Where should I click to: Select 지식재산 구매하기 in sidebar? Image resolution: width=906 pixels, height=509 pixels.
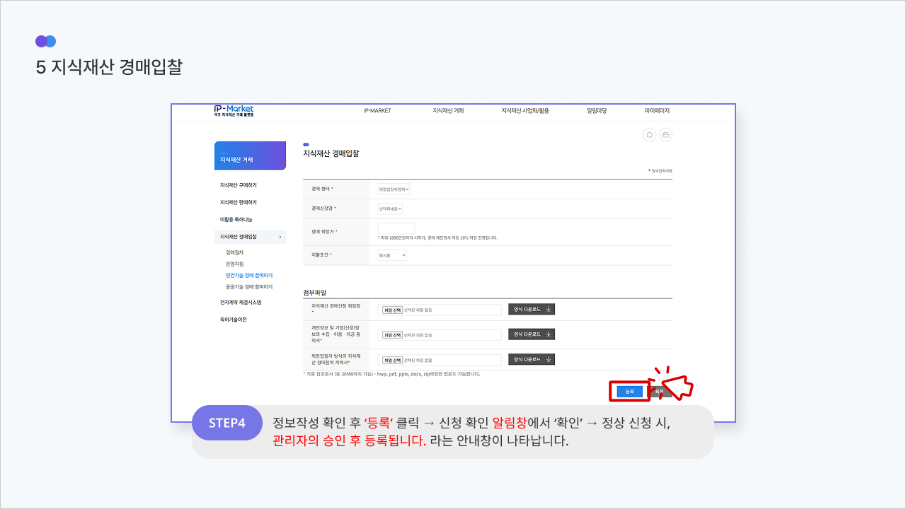click(239, 185)
